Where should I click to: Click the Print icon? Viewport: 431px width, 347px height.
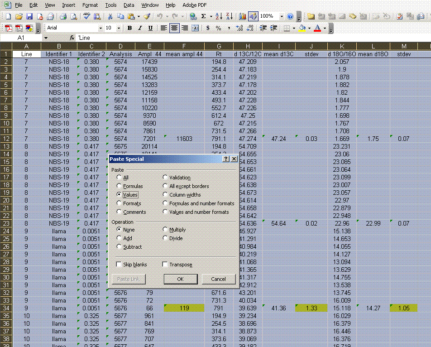tap(63, 16)
